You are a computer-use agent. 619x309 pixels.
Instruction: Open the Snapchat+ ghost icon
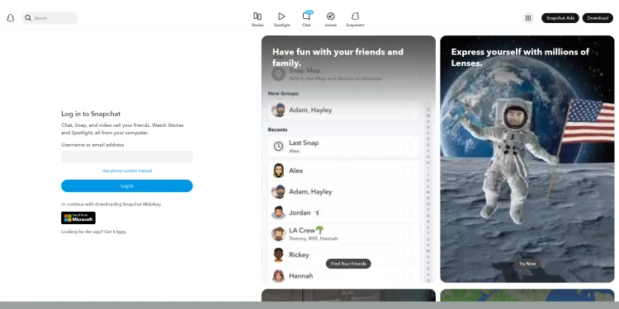tap(355, 16)
